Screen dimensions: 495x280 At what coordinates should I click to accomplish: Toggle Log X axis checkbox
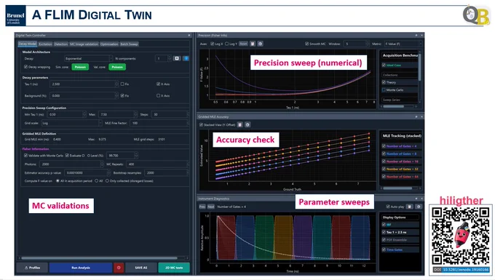tap(212, 44)
